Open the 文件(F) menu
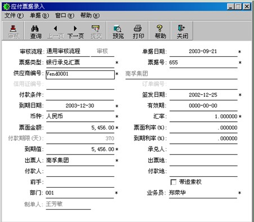This screenshot has height=222, width=254. [x=14, y=16]
